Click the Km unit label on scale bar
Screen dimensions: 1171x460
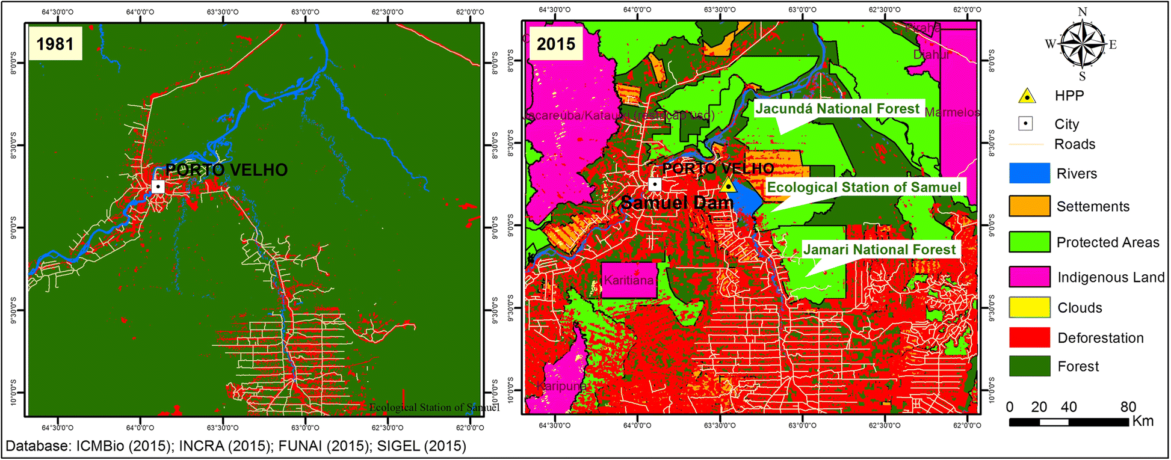pos(1143,421)
